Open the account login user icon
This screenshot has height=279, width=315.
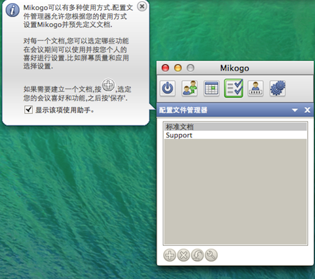(255, 88)
